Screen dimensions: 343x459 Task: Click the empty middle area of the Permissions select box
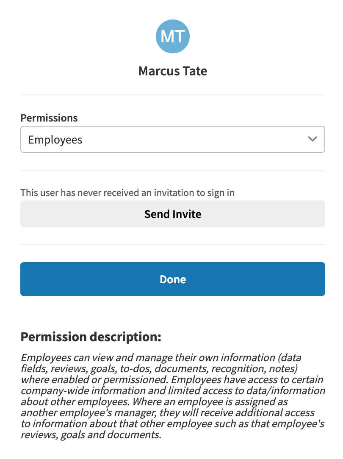pos(193,139)
